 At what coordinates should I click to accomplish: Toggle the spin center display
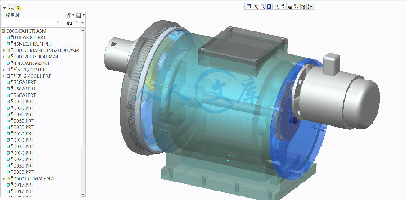click(310, 7)
